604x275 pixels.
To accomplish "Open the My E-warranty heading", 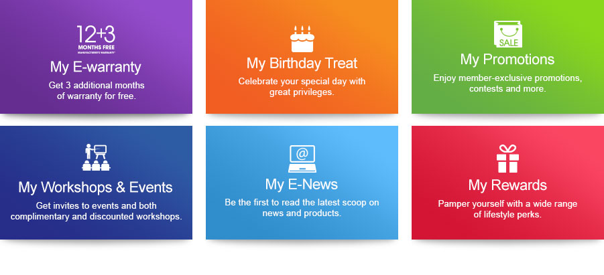I will [x=97, y=67].
